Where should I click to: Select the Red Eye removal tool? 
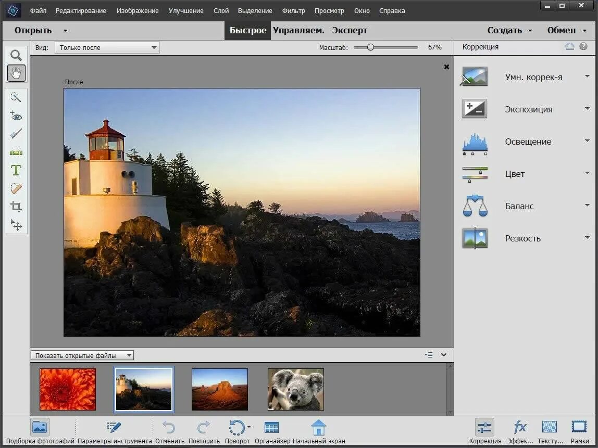pyautogui.click(x=16, y=116)
